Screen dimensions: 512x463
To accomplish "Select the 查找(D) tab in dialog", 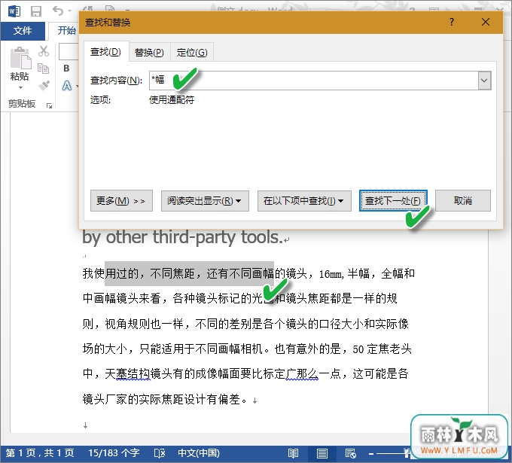I will click(x=106, y=52).
